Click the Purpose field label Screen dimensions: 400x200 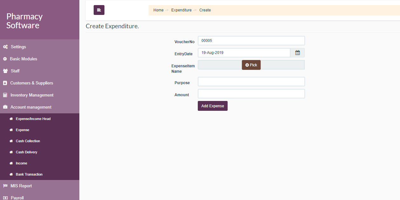[182, 83]
